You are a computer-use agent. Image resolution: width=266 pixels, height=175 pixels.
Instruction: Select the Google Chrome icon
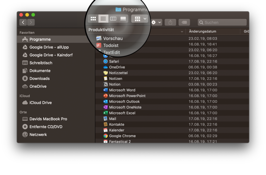coord(106,136)
